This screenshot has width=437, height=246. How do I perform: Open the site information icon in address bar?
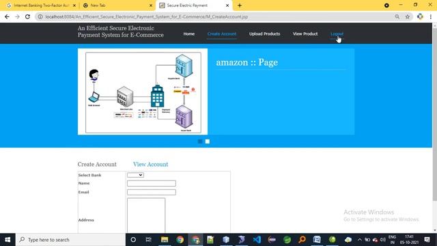point(40,16)
